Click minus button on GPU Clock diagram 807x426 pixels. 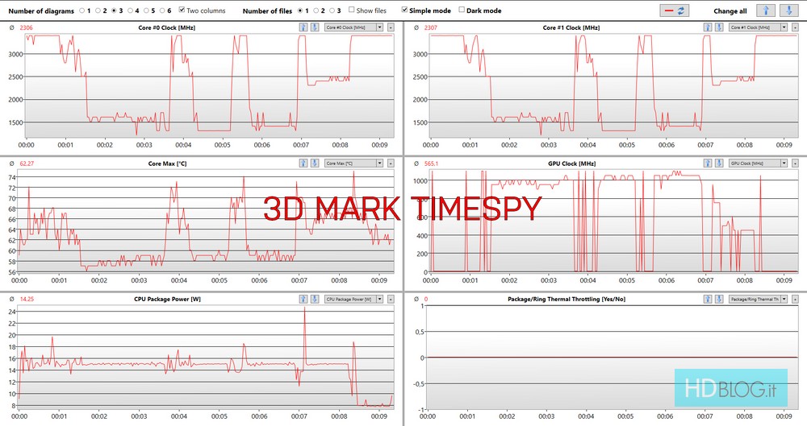pyautogui.click(x=795, y=163)
